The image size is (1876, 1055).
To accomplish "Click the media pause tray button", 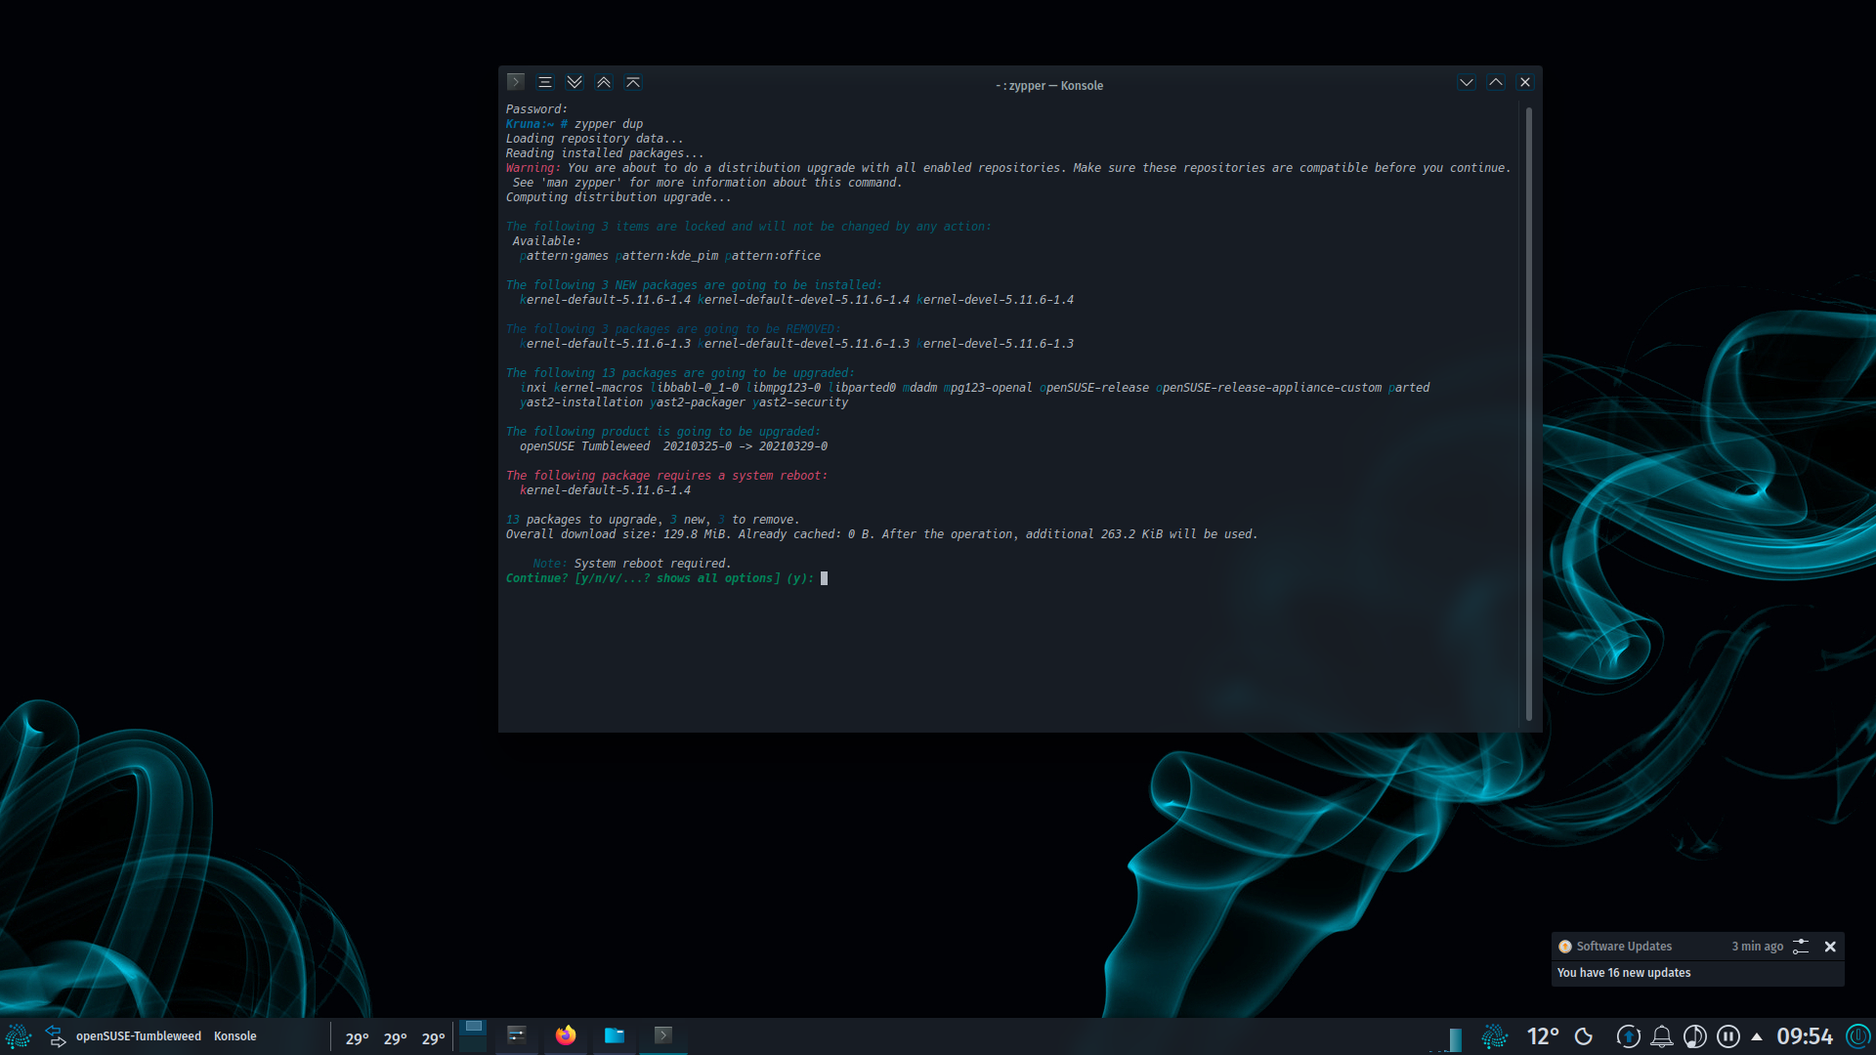I will 1728,1036.
